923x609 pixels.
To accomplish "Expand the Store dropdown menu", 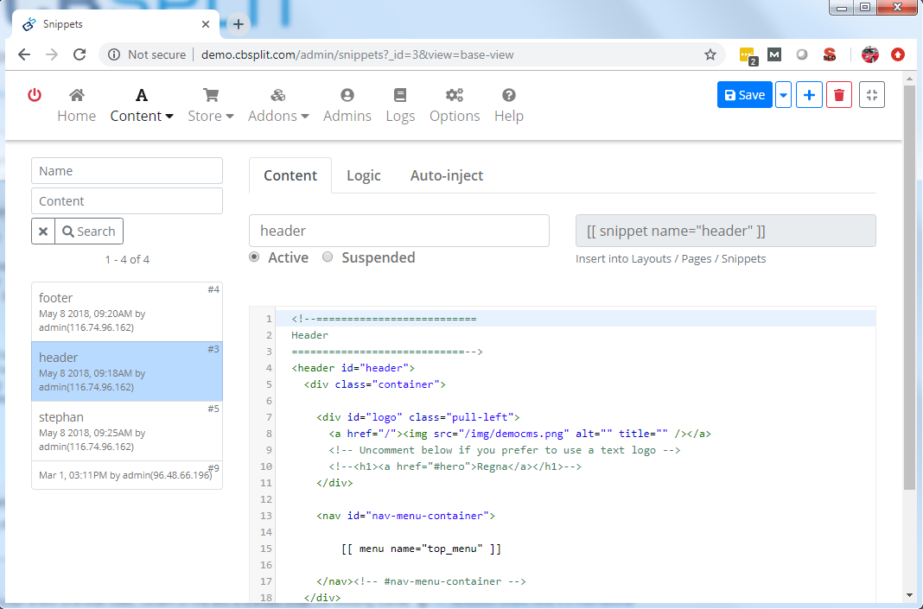I will coord(211,105).
